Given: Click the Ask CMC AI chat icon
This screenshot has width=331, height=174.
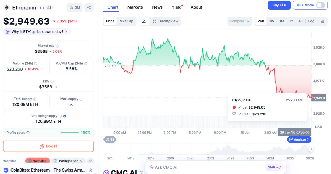Looking at the screenshot, I should [151, 167].
